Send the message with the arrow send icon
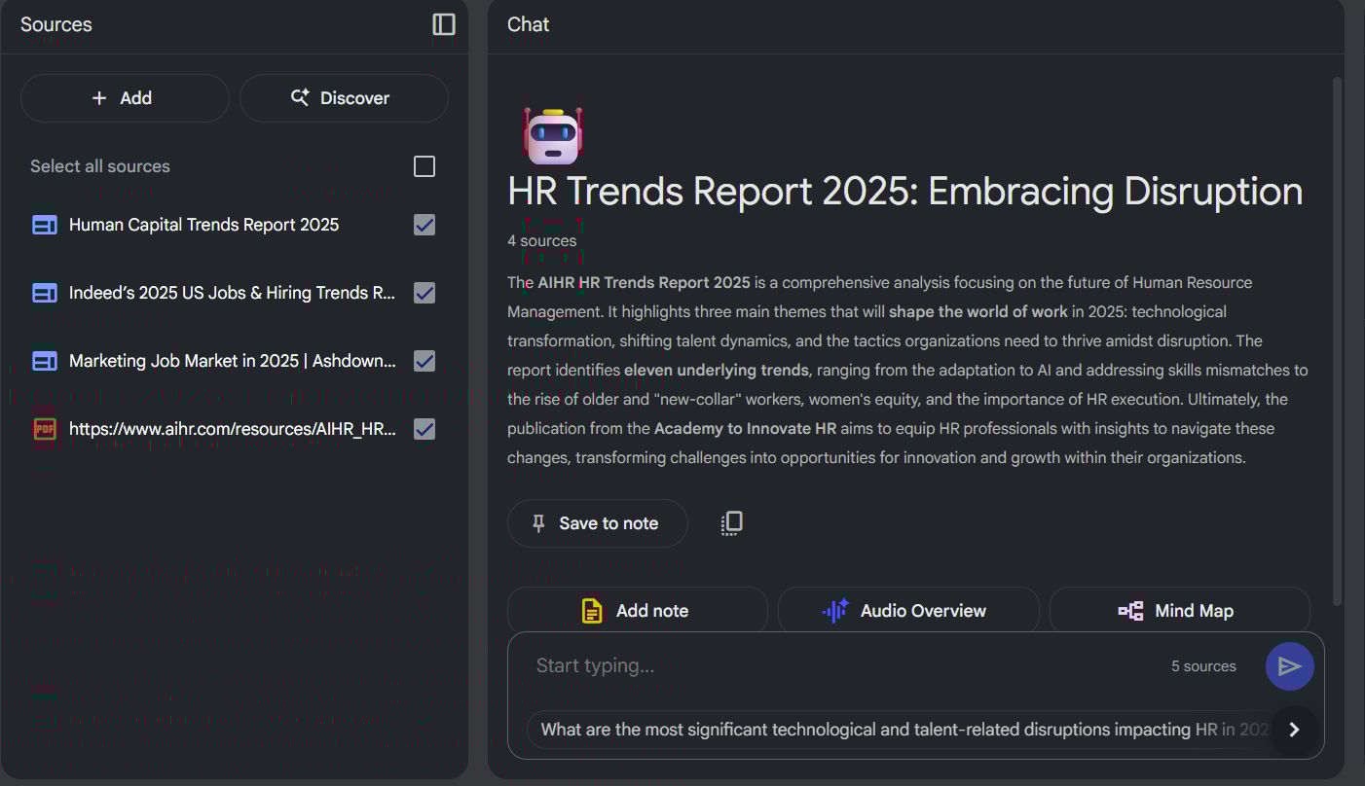 pos(1290,666)
